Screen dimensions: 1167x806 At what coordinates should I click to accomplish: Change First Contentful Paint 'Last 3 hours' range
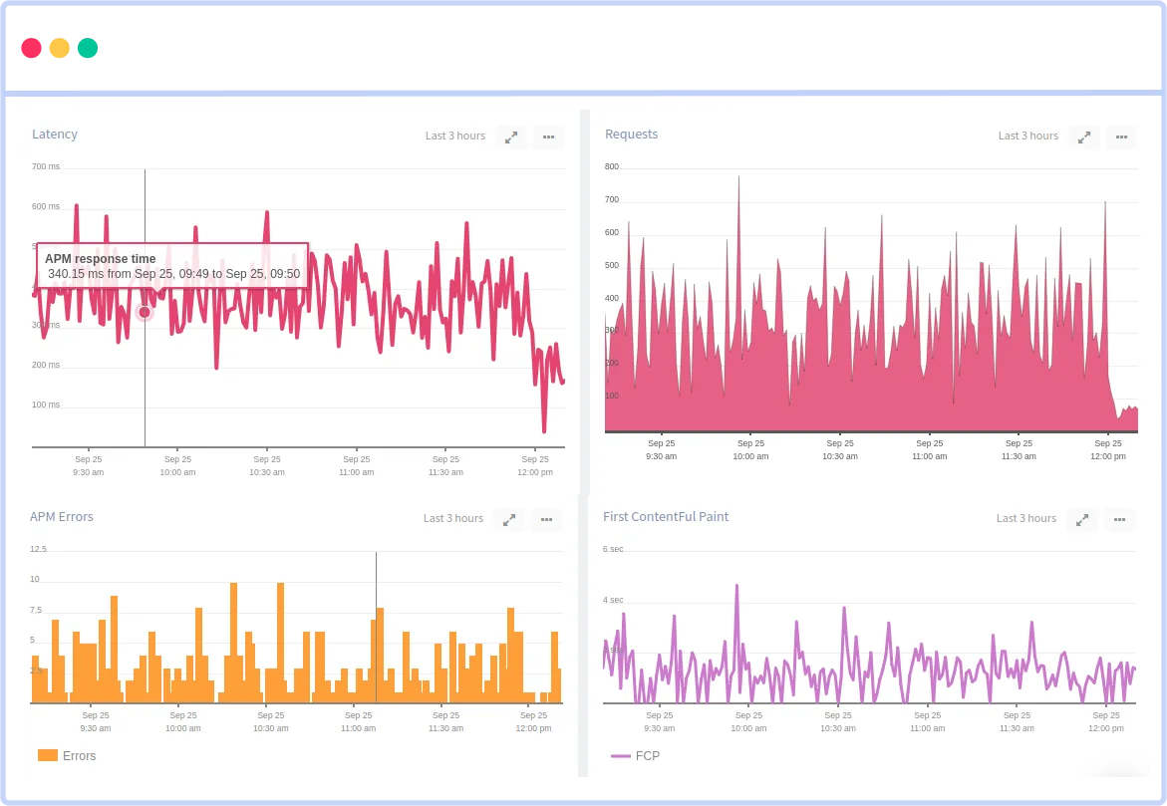(x=1026, y=518)
